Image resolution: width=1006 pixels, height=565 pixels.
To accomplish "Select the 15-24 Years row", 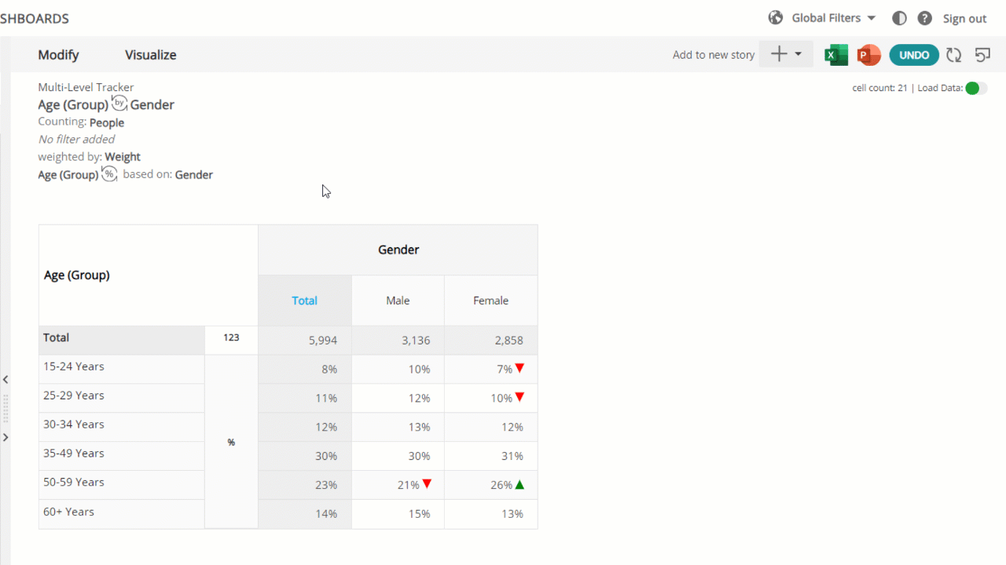I will pos(122,367).
